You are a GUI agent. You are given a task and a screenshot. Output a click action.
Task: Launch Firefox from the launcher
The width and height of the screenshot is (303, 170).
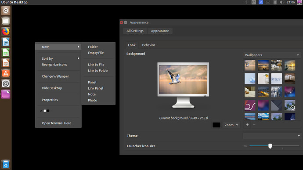[6, 32]
